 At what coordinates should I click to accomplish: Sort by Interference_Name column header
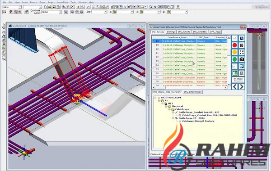[x=179, y=37]
